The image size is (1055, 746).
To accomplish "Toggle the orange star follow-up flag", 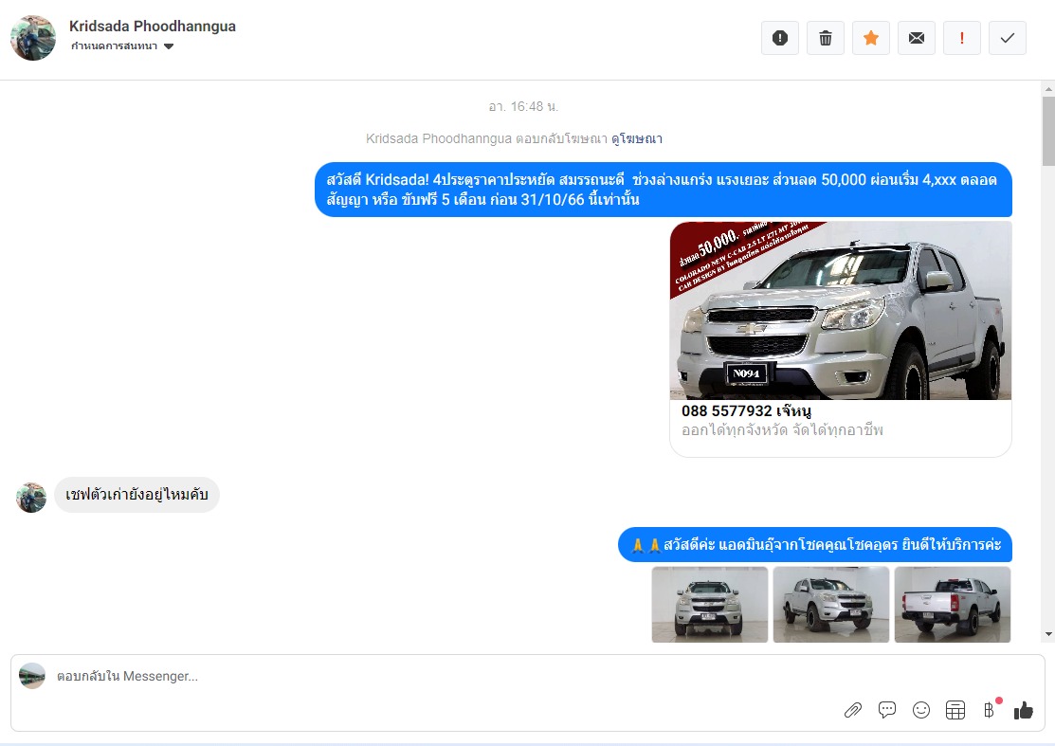I will [871, 38].
